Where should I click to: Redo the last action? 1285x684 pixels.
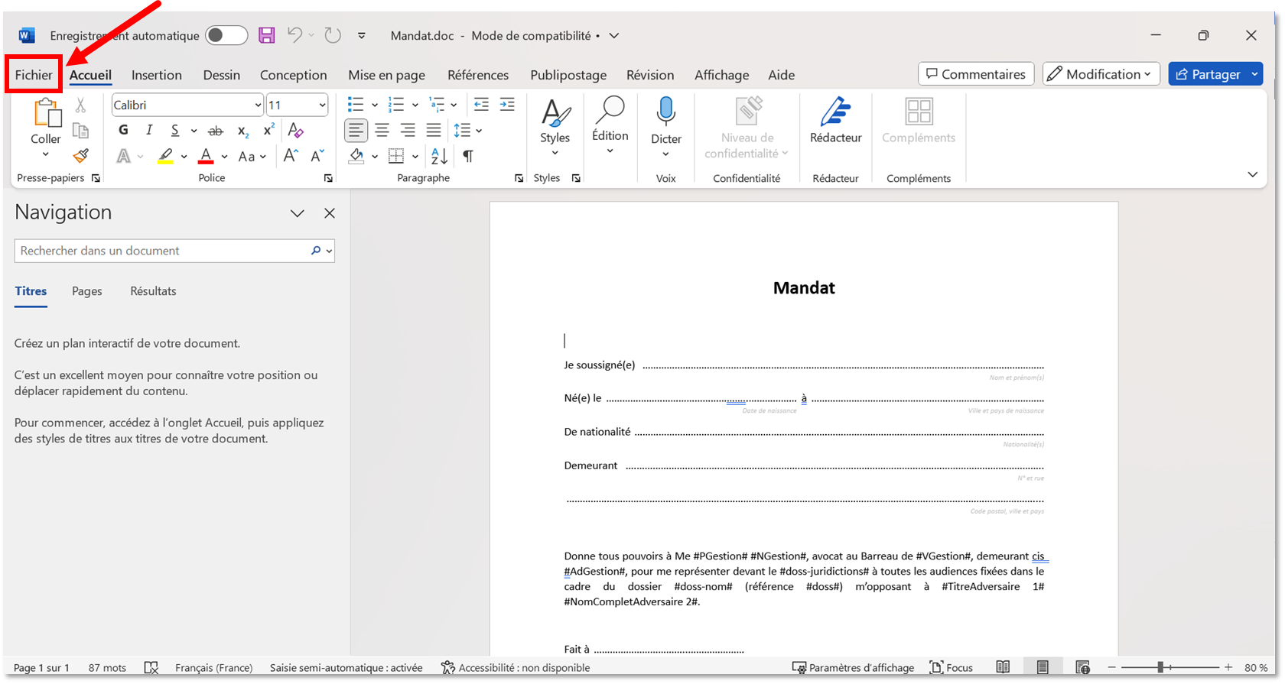(x=332, y=35)
